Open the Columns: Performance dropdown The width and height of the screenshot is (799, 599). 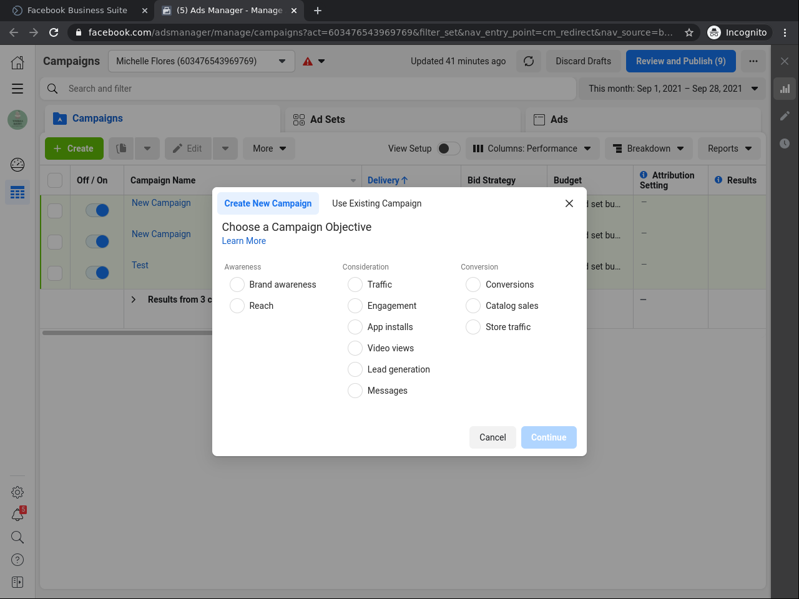tap(532, 149)
